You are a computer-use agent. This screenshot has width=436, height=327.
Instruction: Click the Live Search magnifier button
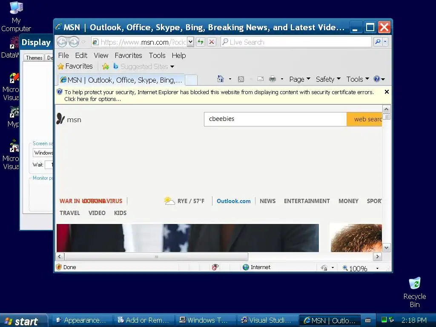click(x=378, y=42)
